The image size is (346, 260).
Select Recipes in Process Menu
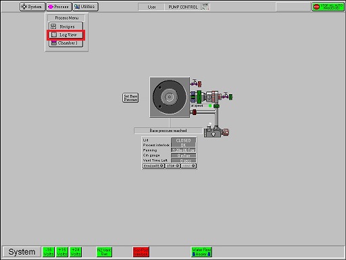(x=66, y=26)
